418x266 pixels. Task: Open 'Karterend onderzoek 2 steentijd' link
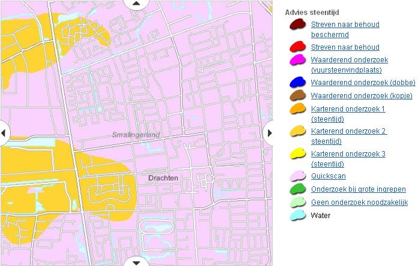pos(349,136)
